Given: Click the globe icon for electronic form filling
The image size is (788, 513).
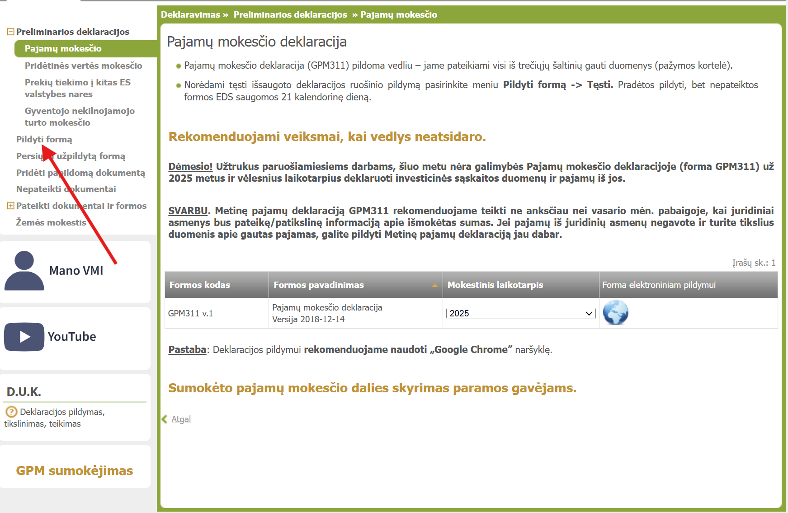Looking at the screenshot, I should pos(615,312).
